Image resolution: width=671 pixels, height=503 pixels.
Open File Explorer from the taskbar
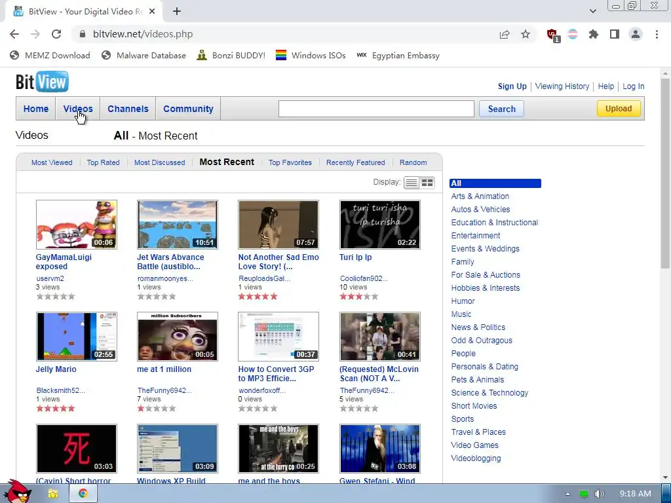pos(53,494)
